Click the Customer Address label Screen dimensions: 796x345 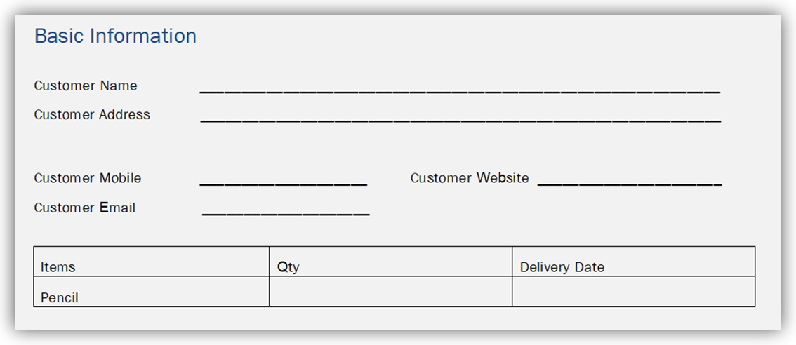[92, 115]
